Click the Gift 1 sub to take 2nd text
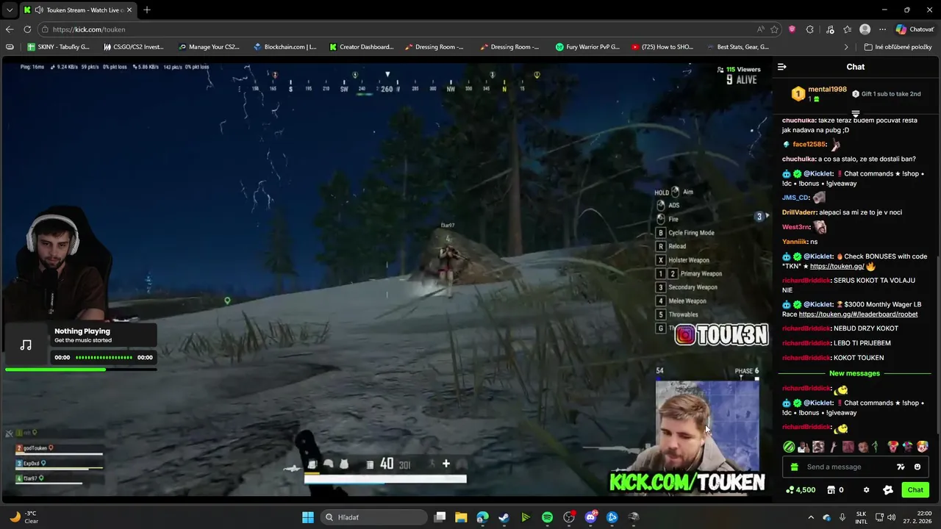The height and width of the screenshot is (529, 941). tap(891, 94)
